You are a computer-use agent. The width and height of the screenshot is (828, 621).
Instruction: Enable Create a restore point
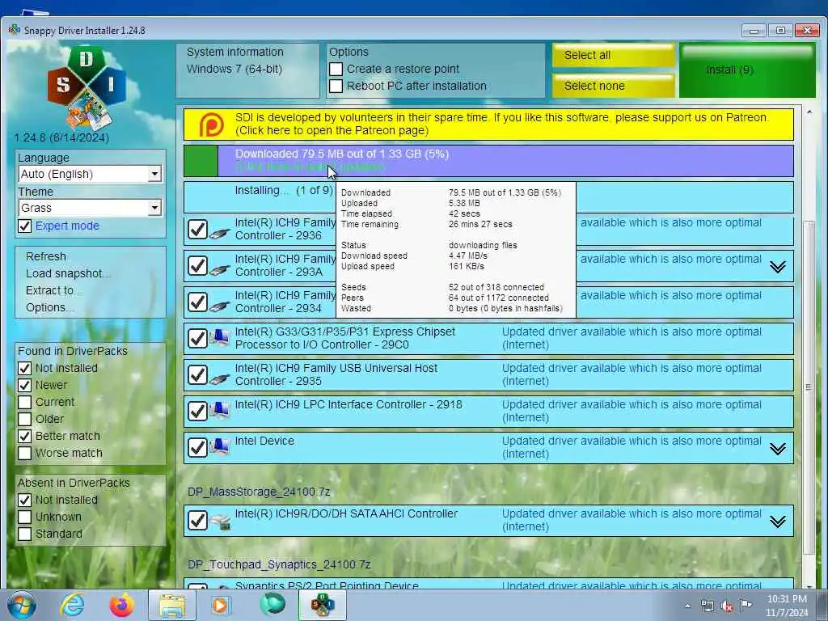(x=336, y=70)
